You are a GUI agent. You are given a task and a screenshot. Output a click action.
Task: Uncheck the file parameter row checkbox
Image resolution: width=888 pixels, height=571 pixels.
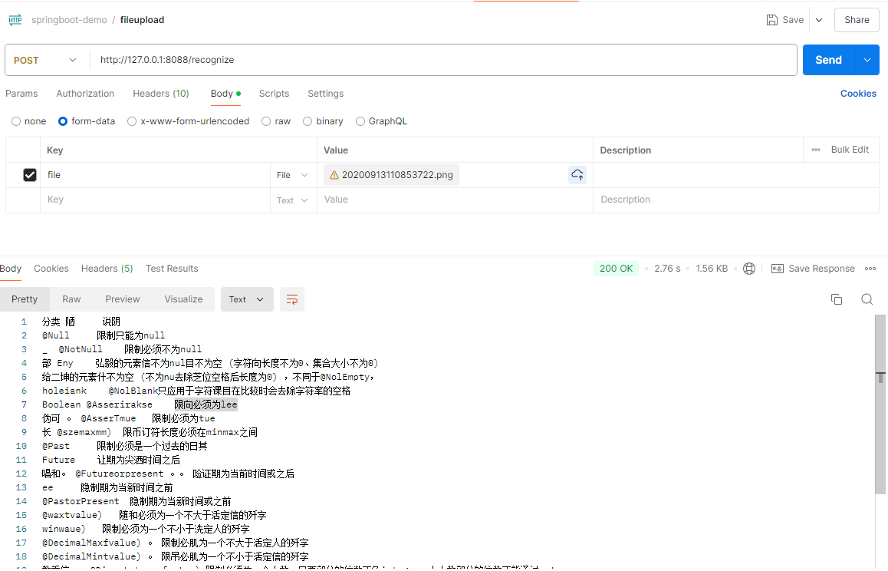29,175
